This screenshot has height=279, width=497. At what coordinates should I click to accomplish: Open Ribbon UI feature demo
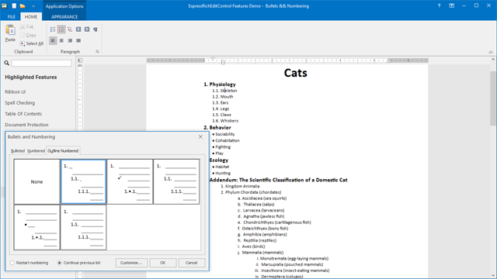click(16, 91)
